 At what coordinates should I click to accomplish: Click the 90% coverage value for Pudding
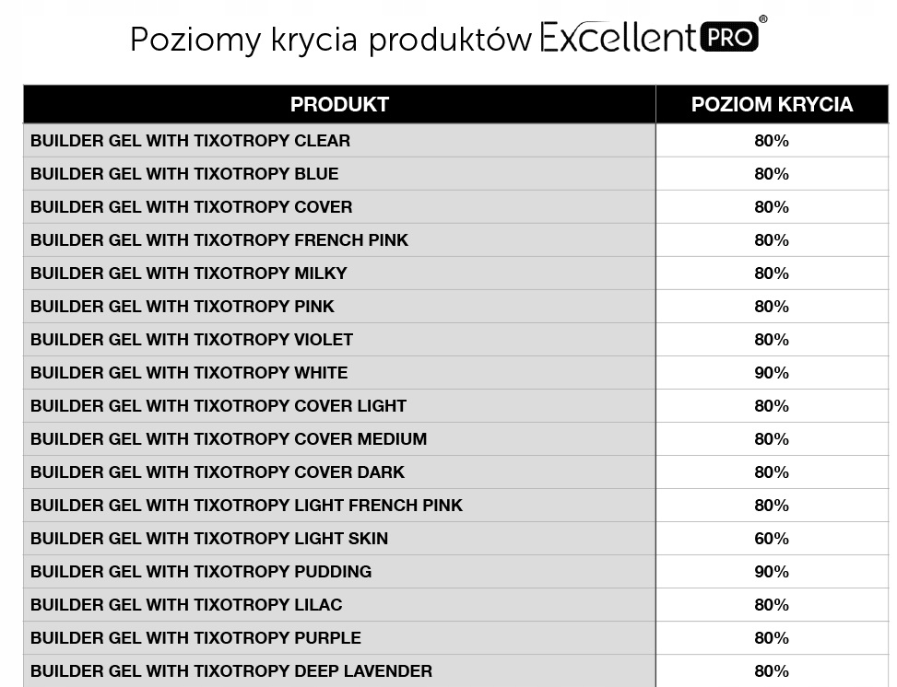click(772, 572)
